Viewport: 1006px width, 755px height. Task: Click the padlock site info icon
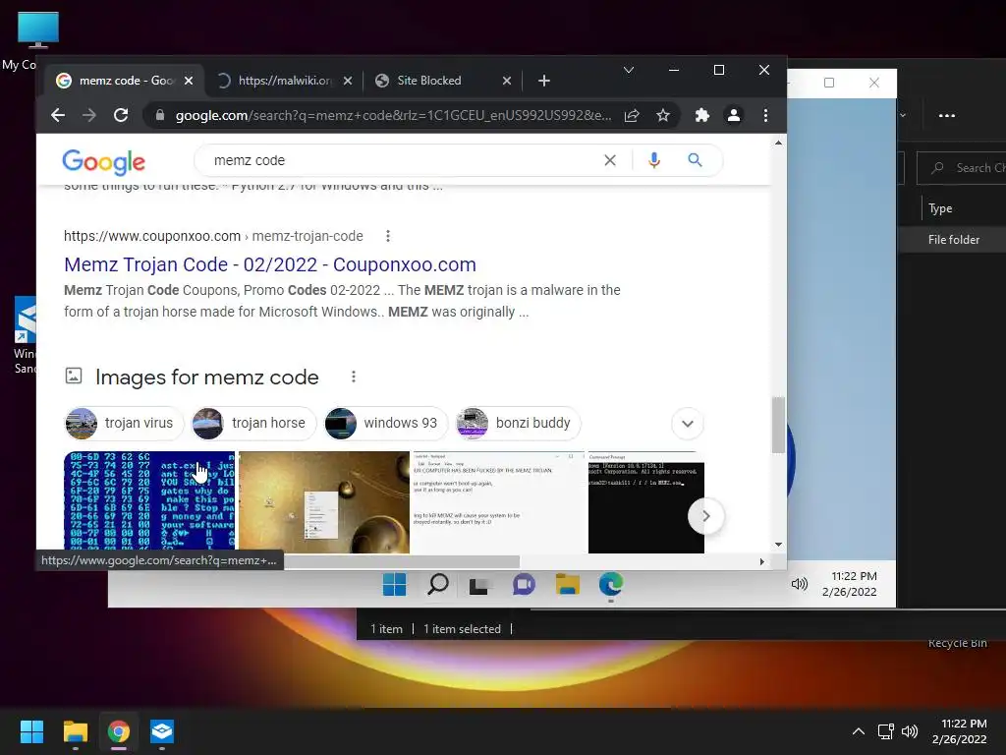click(160, 116)
